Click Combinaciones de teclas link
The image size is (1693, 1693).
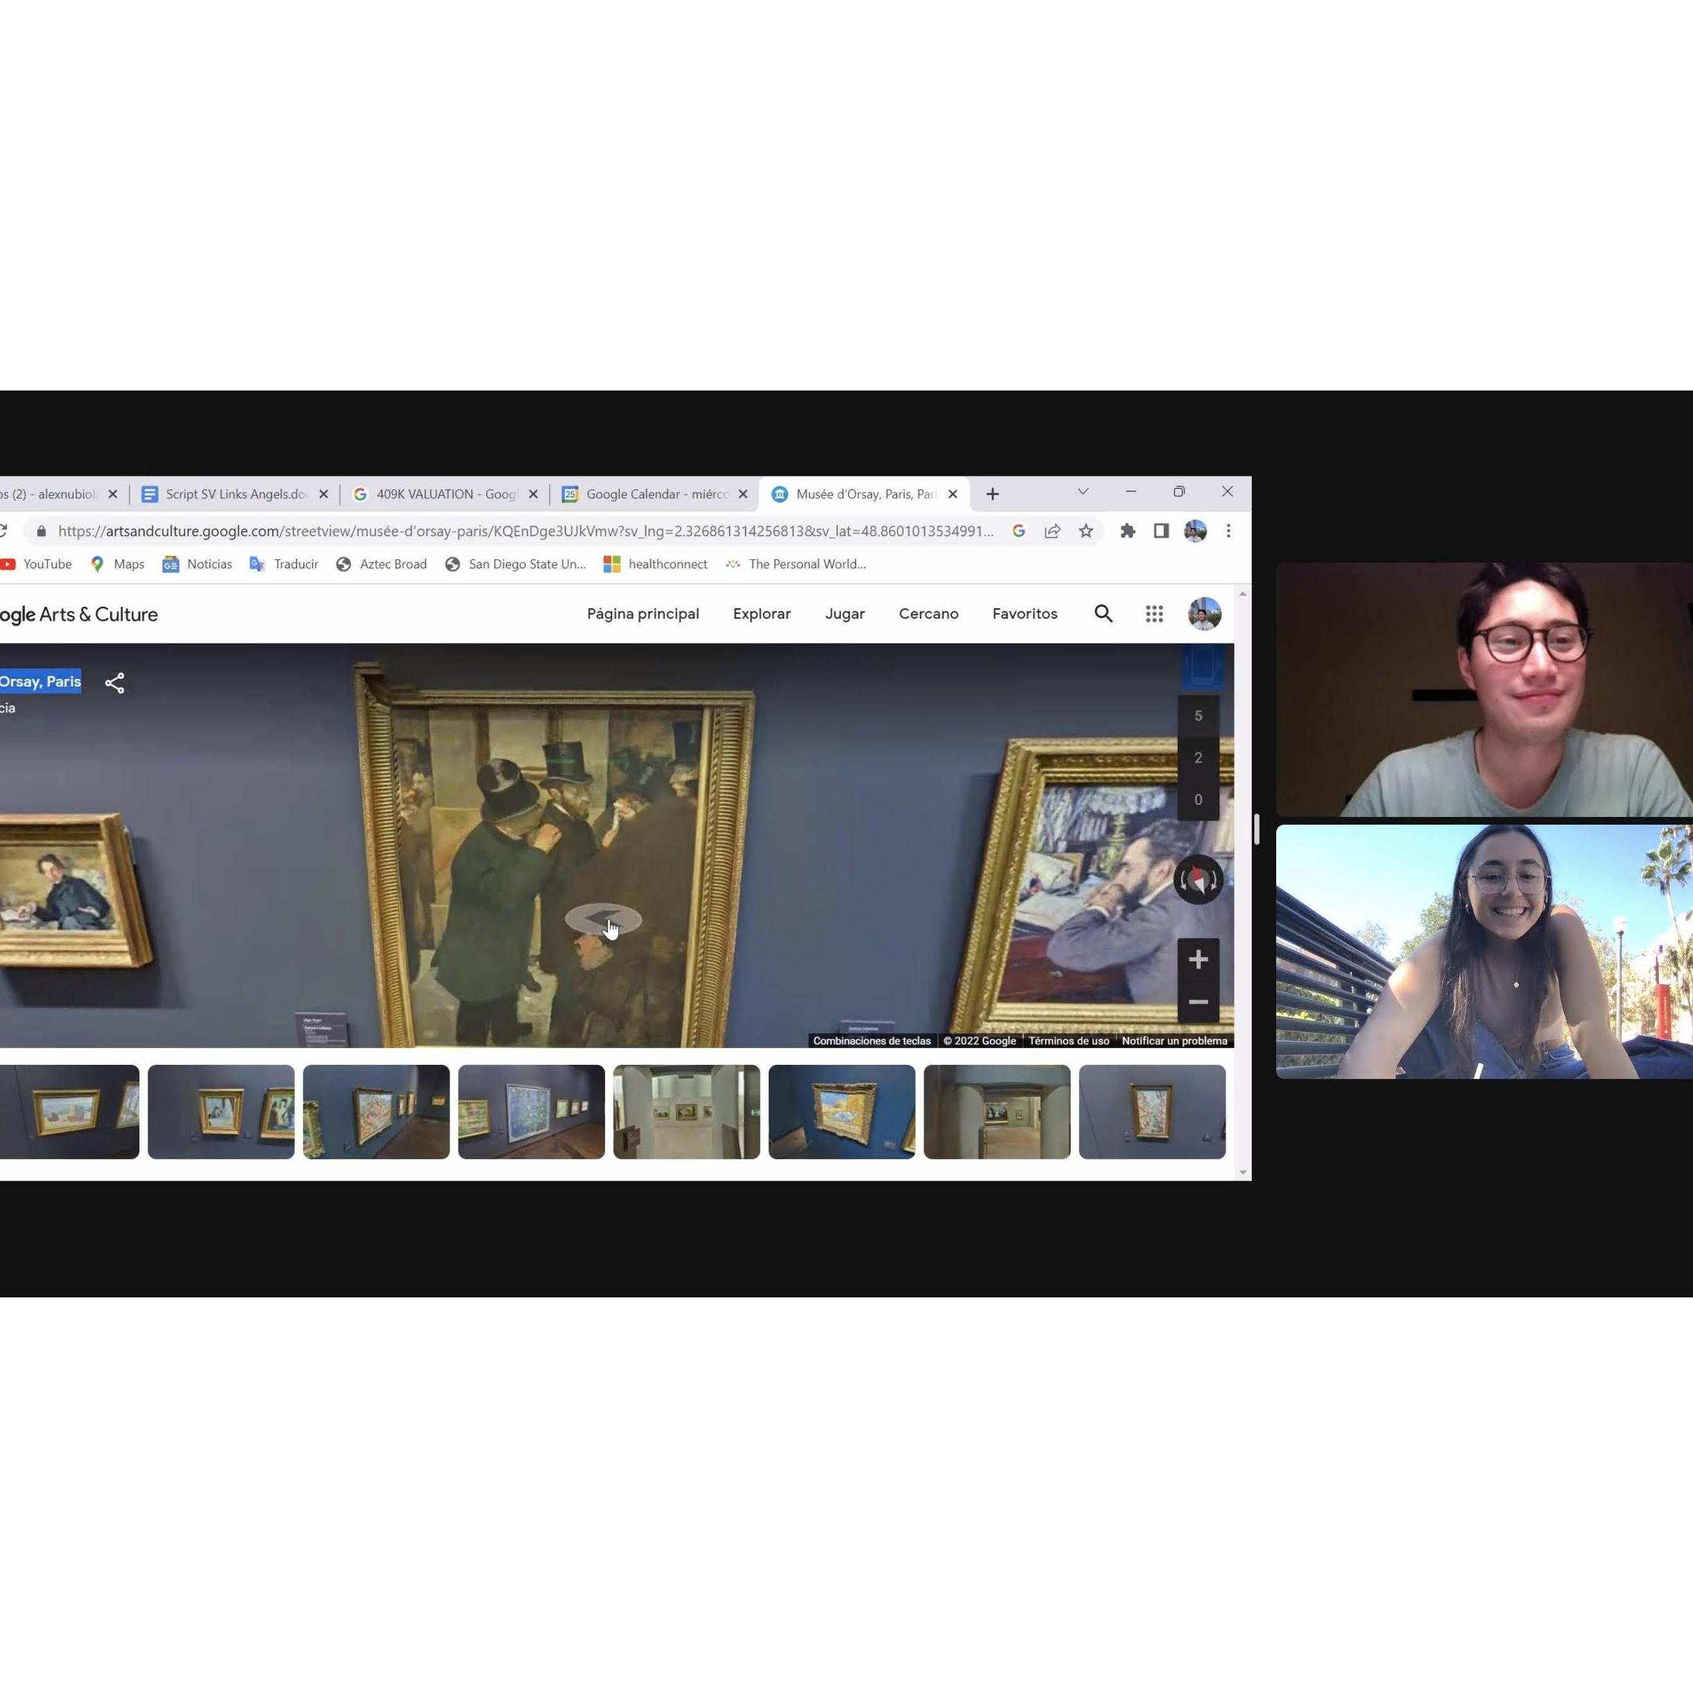(872, 1041)
